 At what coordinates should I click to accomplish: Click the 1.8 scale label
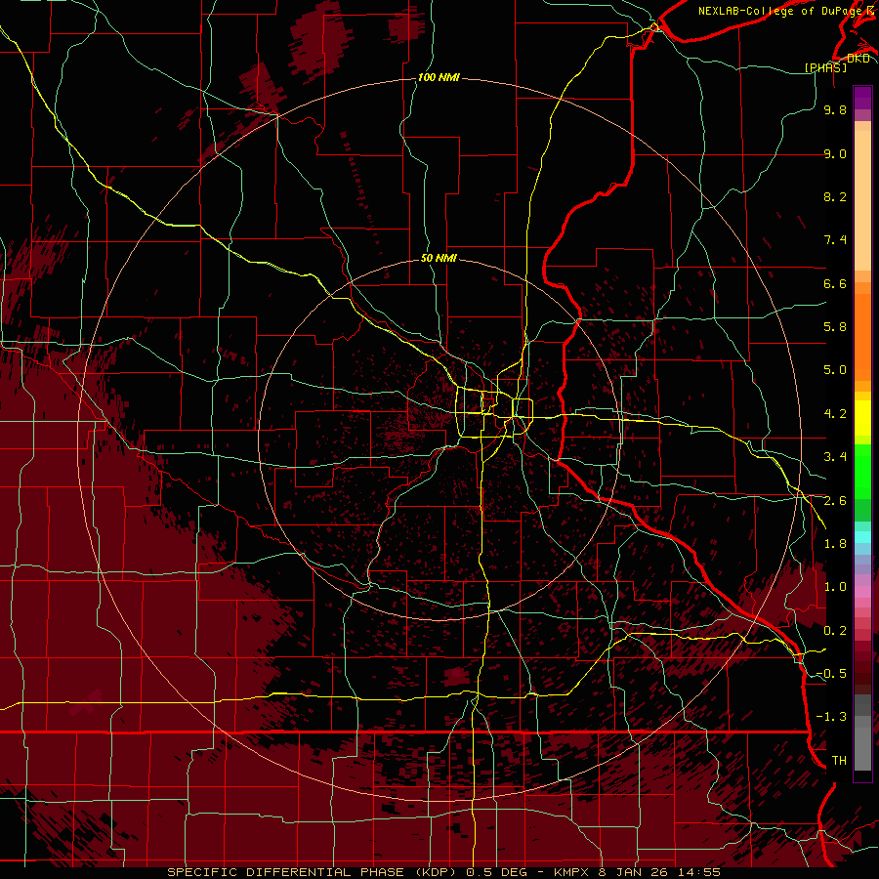[x=835, y=544]
